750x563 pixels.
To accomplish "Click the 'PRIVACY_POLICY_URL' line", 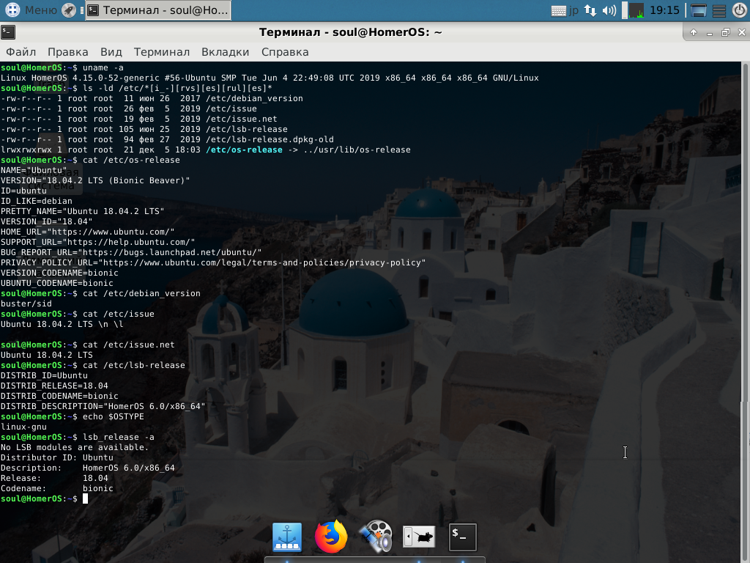I will 213,262.
